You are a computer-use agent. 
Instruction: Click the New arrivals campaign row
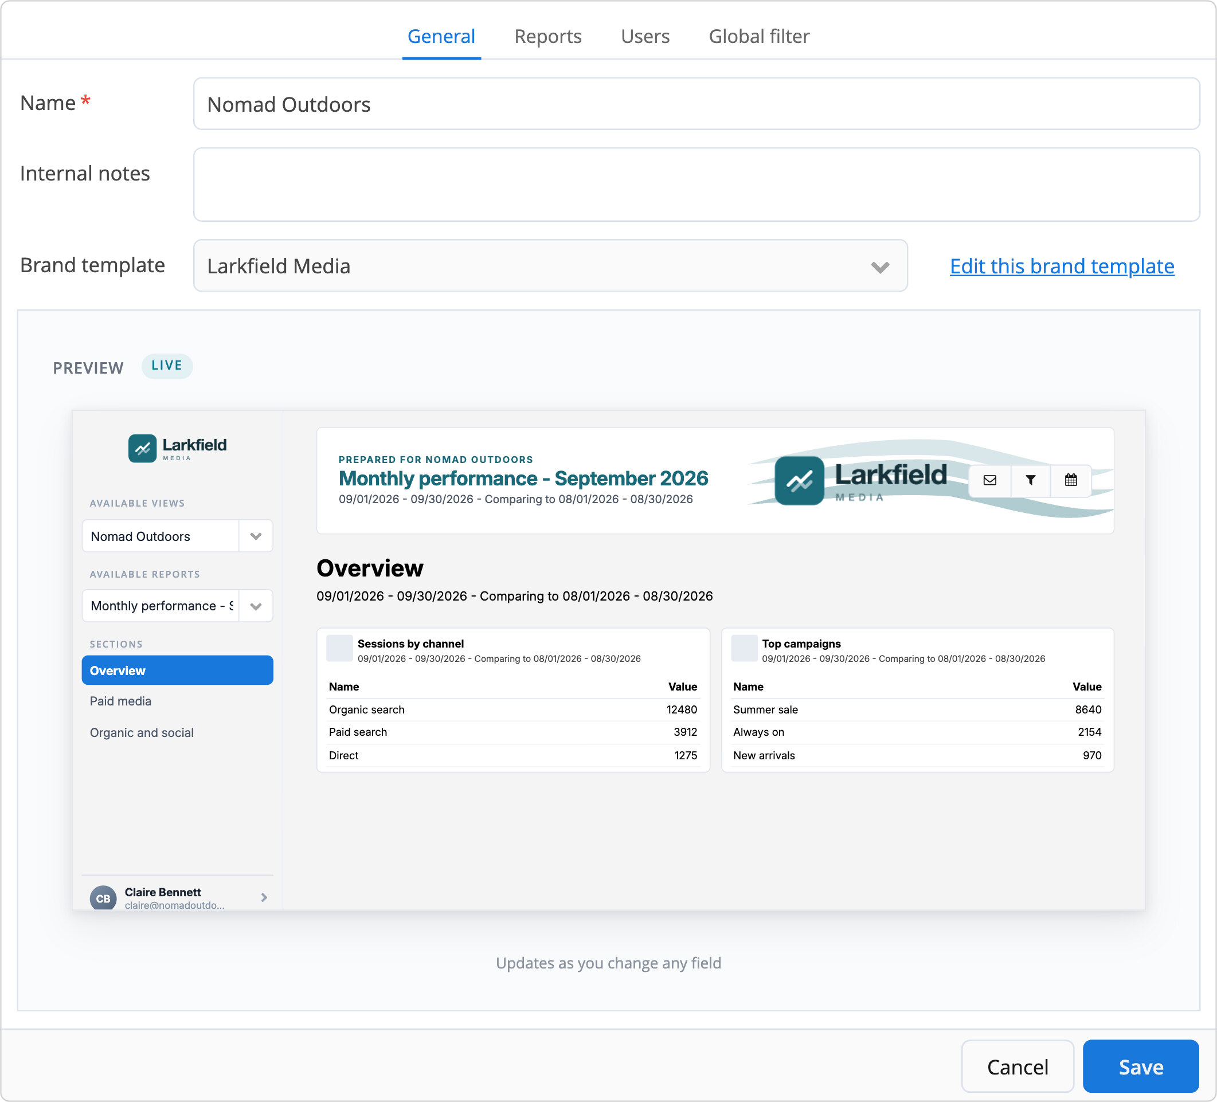click(x=918, y=756)
